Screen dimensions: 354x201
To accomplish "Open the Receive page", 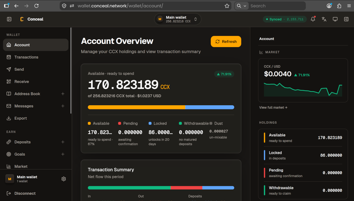I will 36,82.
